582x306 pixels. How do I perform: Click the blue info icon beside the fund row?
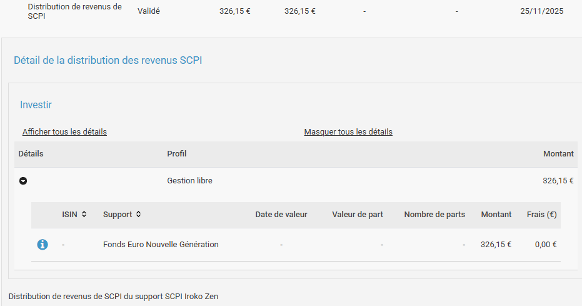[x=43, y=245]
